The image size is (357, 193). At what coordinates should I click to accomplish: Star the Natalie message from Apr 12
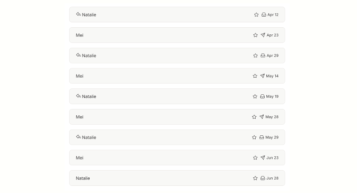click(256, 15)
